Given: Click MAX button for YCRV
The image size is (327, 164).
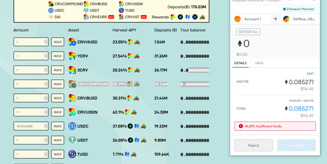Looking at the screenshot, I should click(57, 56).
